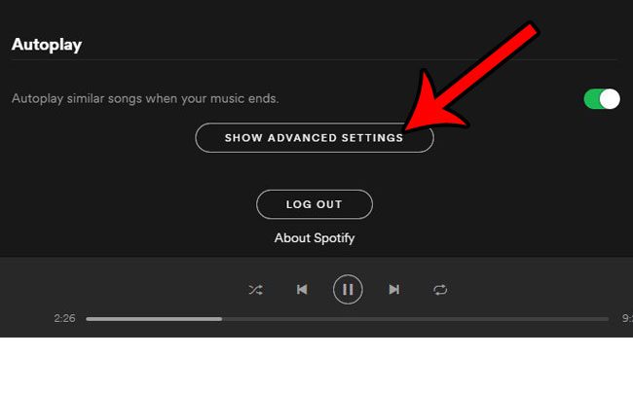Click the song progress bar
This screenshot has width=633, height=393.
click(348, 319)
